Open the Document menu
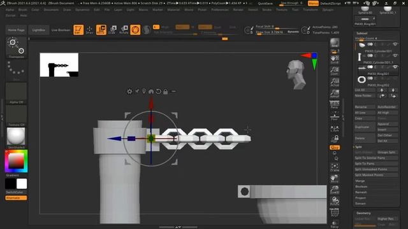The width and height of the screenshot is (408, 229). 51,10
